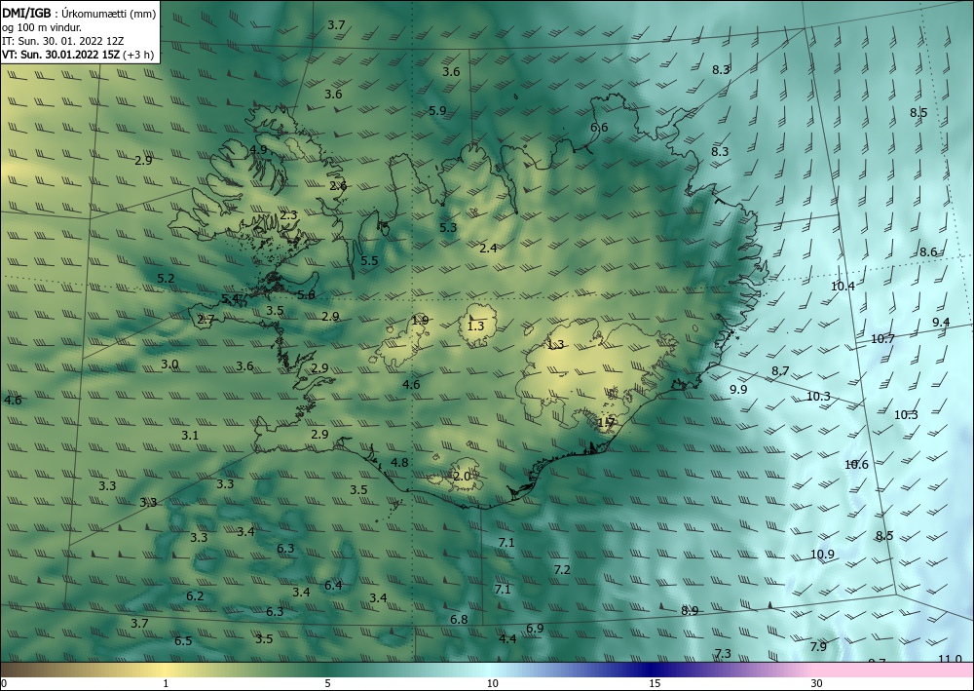This screenshot has height=691, width=974.
Task: Click the map value 6.5
Action: 183,641
